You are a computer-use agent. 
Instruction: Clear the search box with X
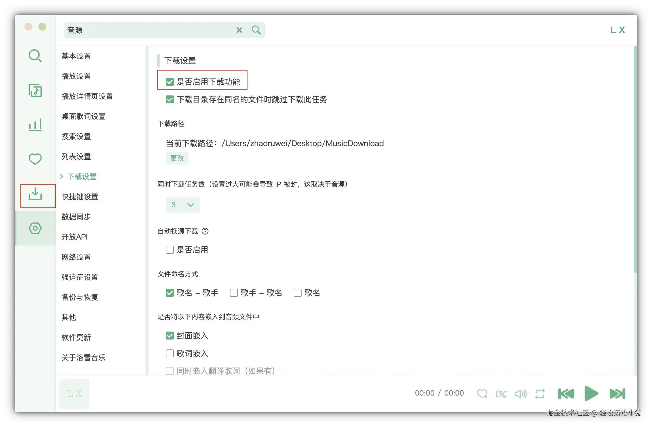(x=239, y=30)
